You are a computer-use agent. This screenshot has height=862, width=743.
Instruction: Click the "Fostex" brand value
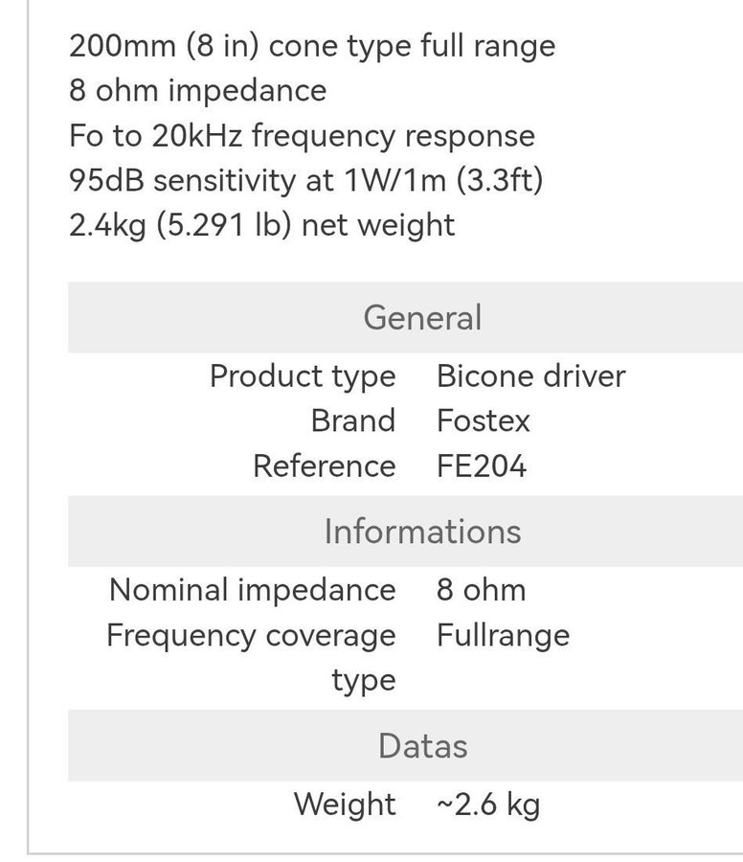click(483, 420)
